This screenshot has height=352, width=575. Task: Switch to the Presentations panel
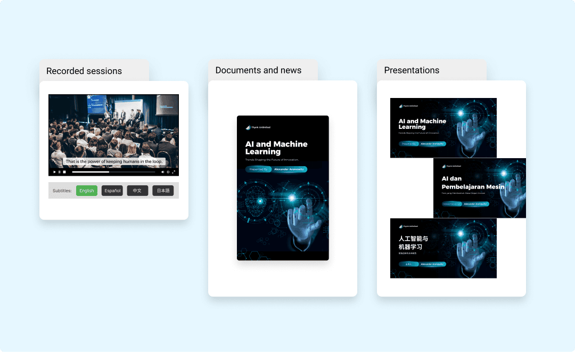pos(412,70)
